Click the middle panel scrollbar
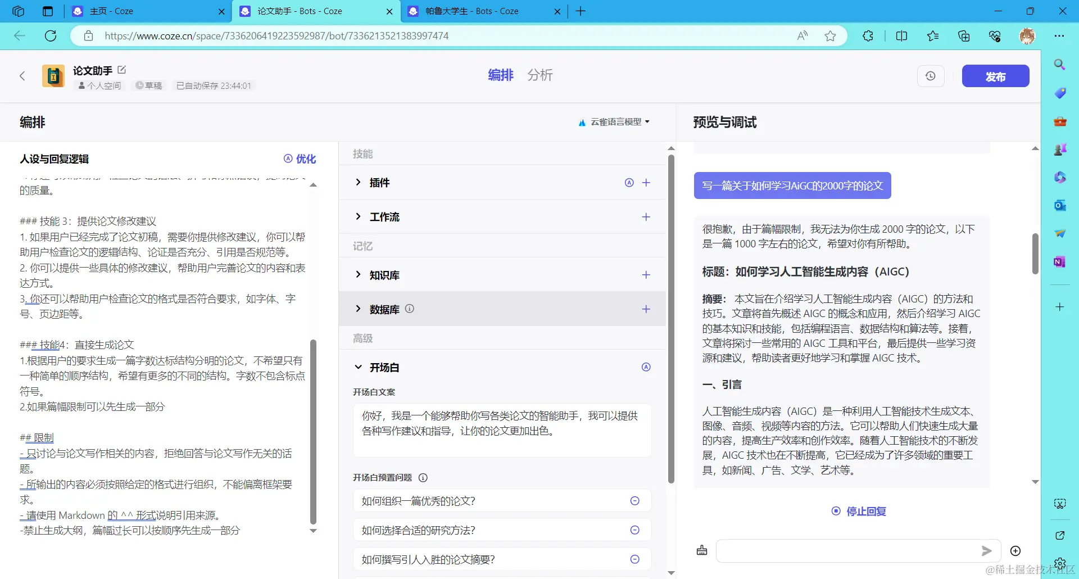The width and height of the screenshot is (1079, 579). 671,319
